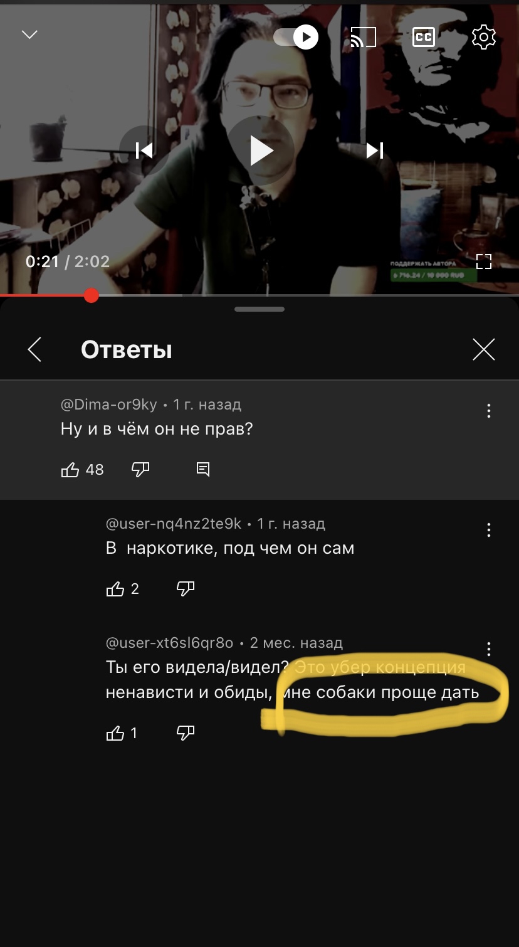Dislike the Dima-or9ky comment

click(140, 470)
